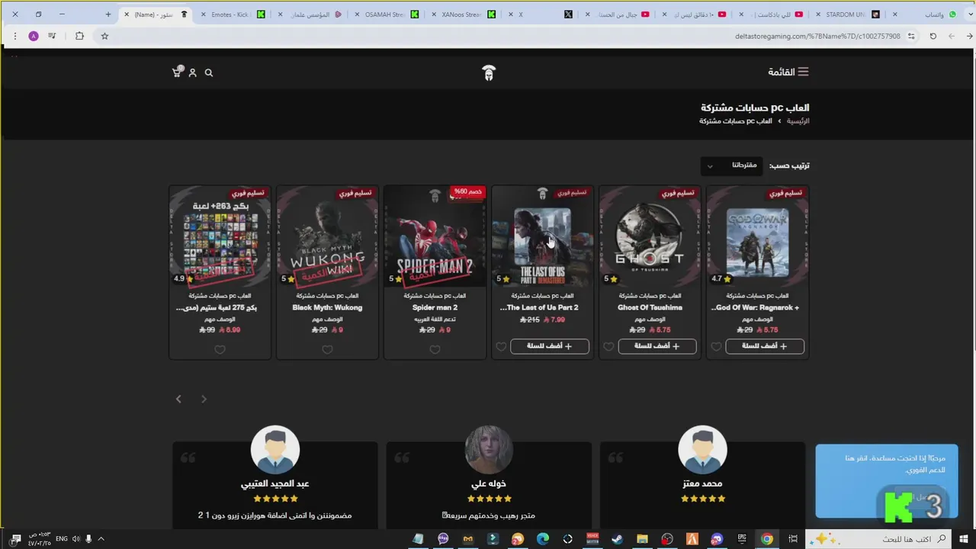Screen dimensions: 976x549
Task: Toggle wishlist heart for The Last of Us Part 2
Action: [x=501, y=346]
